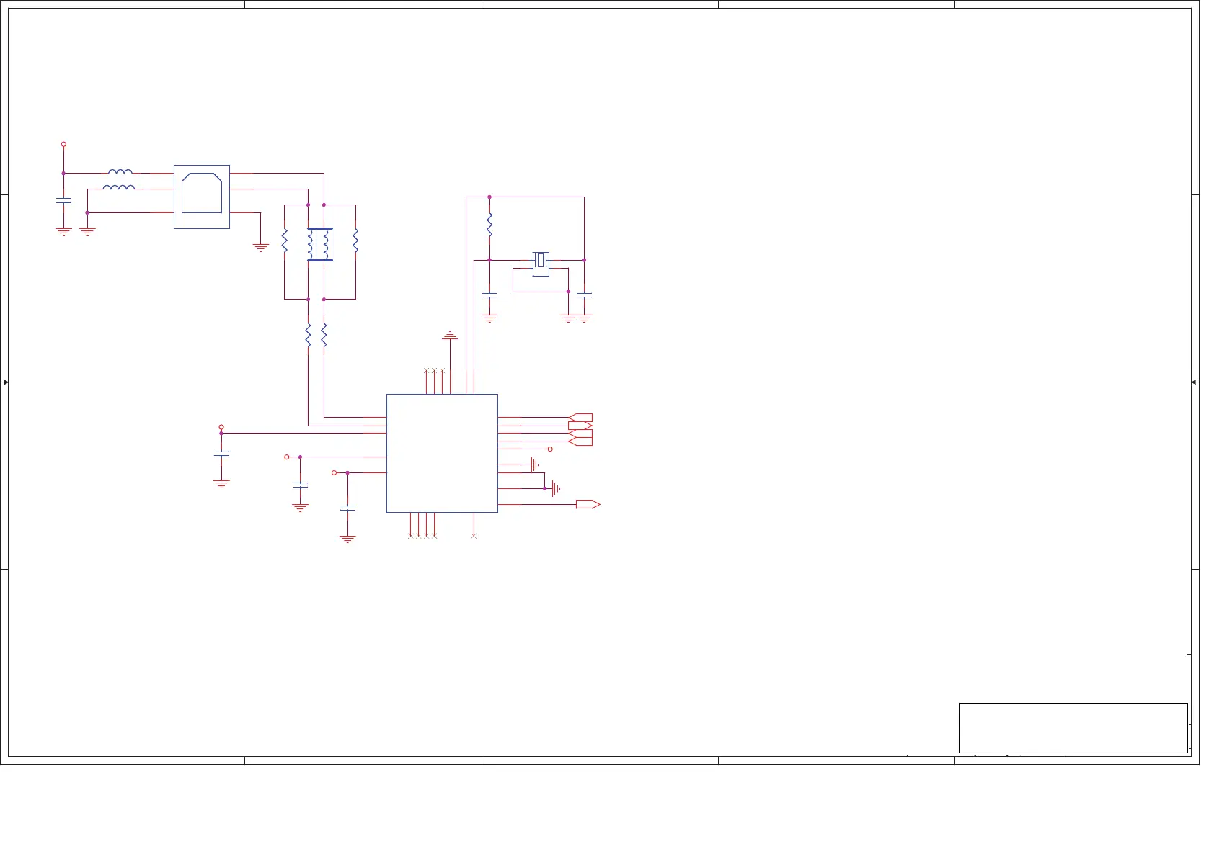Click the topmost port on IC's right side

[x=580, y=418]
